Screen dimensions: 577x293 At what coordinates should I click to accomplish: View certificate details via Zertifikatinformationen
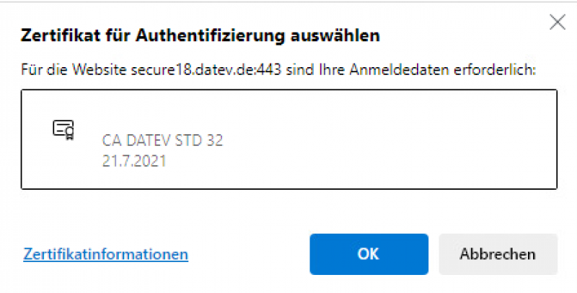point(105,254)
